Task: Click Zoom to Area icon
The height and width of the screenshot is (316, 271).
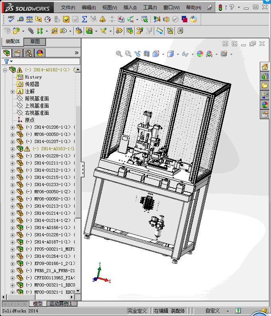Action: pos(128,54)
